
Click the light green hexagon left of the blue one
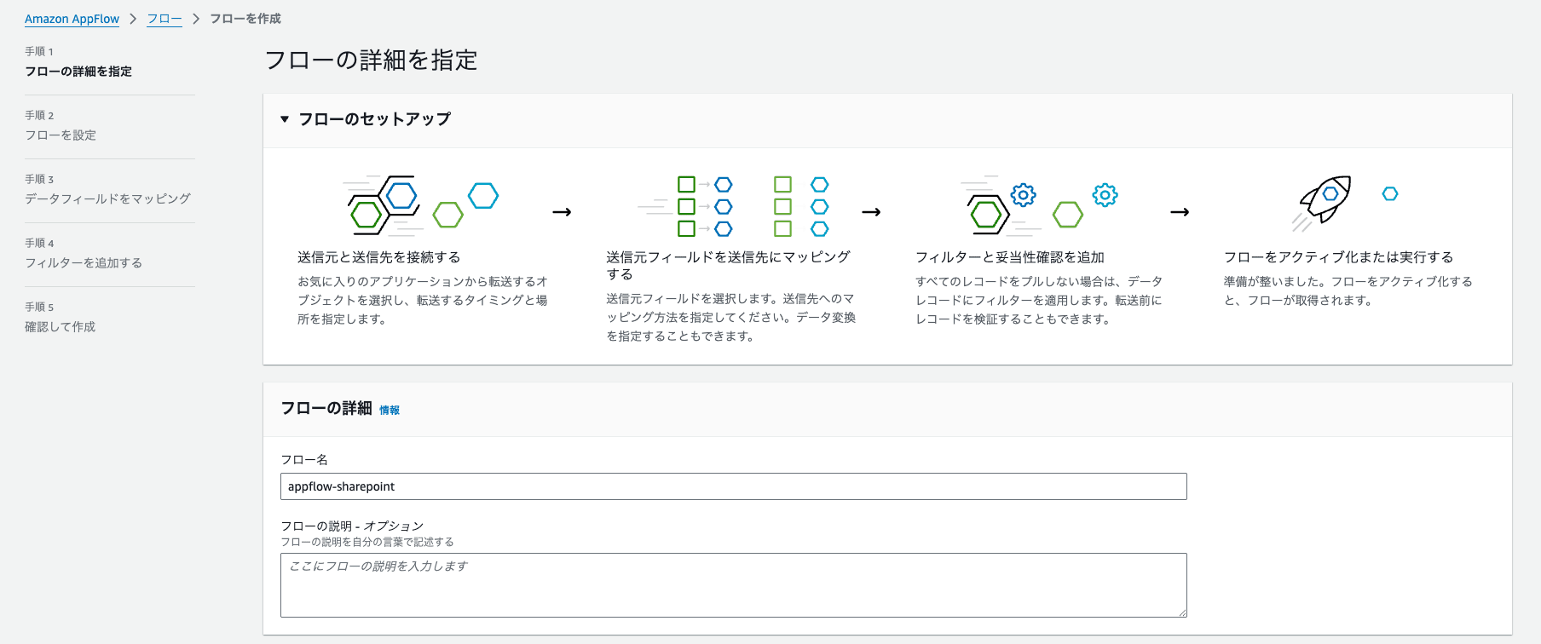pyautogui.click(x=448, y=215)
